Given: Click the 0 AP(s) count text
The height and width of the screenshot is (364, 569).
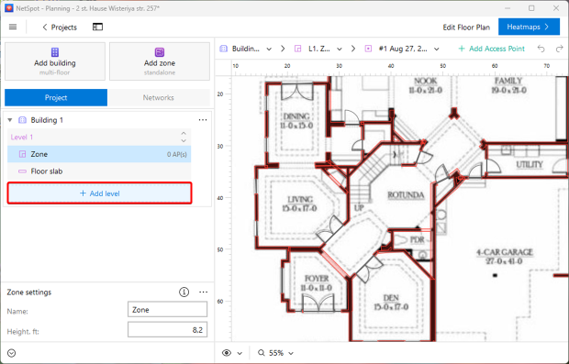Looking at the screenshot, I should pyautogui.click(x=177, y=154).
